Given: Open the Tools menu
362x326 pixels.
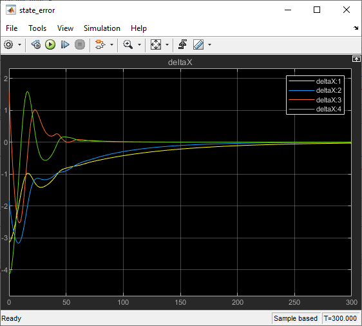Looking at the screenshot, I should (37, 28).
